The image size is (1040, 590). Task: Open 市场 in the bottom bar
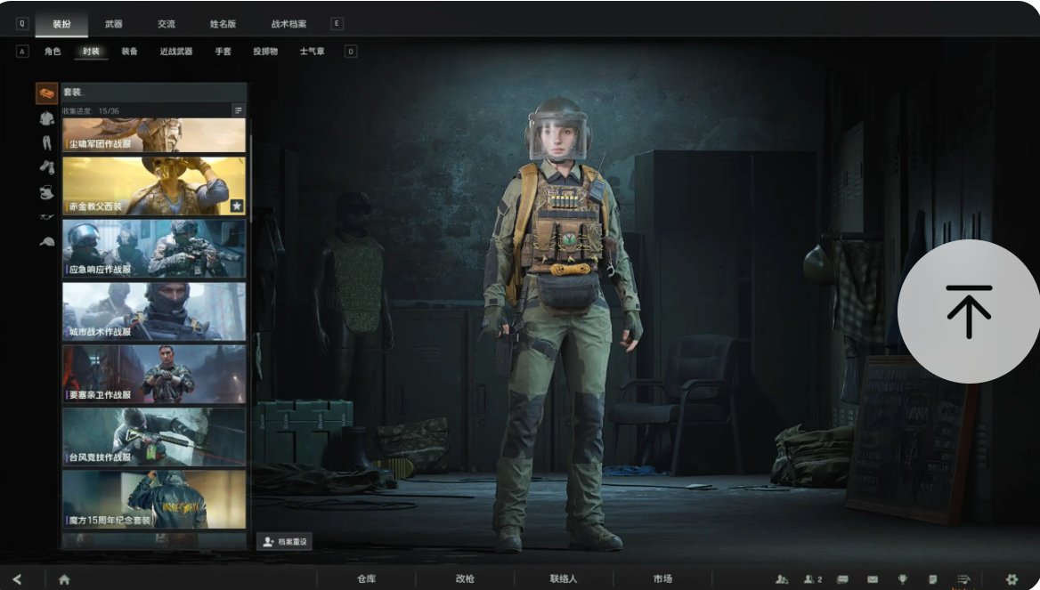pos(662,578)
